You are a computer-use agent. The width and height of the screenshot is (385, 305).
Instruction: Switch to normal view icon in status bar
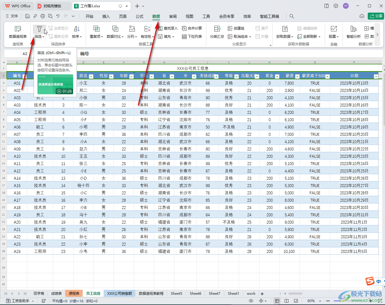point(277,301)
